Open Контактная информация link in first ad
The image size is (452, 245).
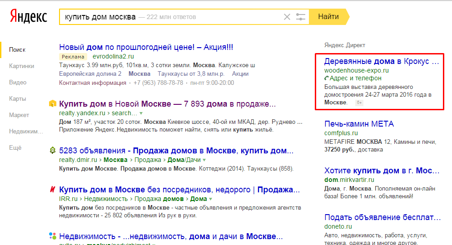pyautogui.click(x=93, y=83)
